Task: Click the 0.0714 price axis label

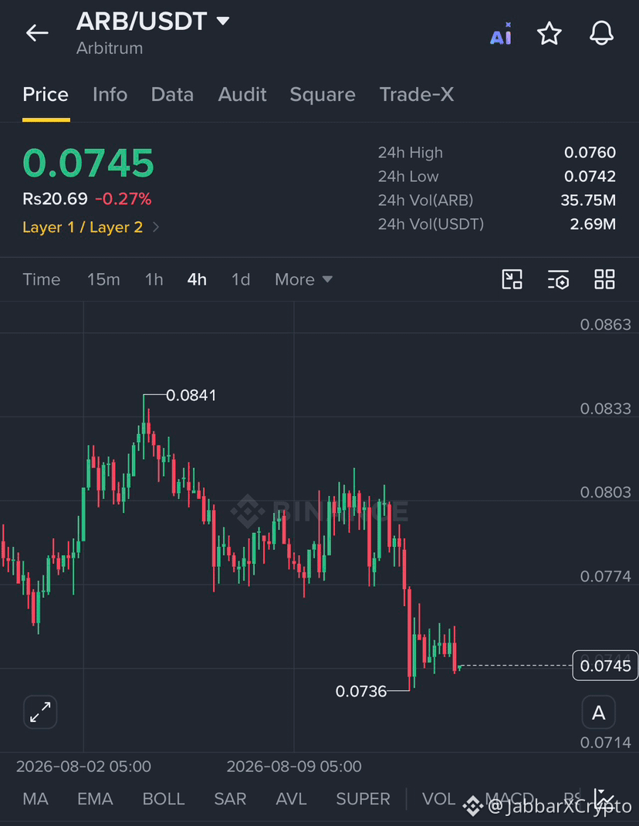Action: [x=605, y=742]
